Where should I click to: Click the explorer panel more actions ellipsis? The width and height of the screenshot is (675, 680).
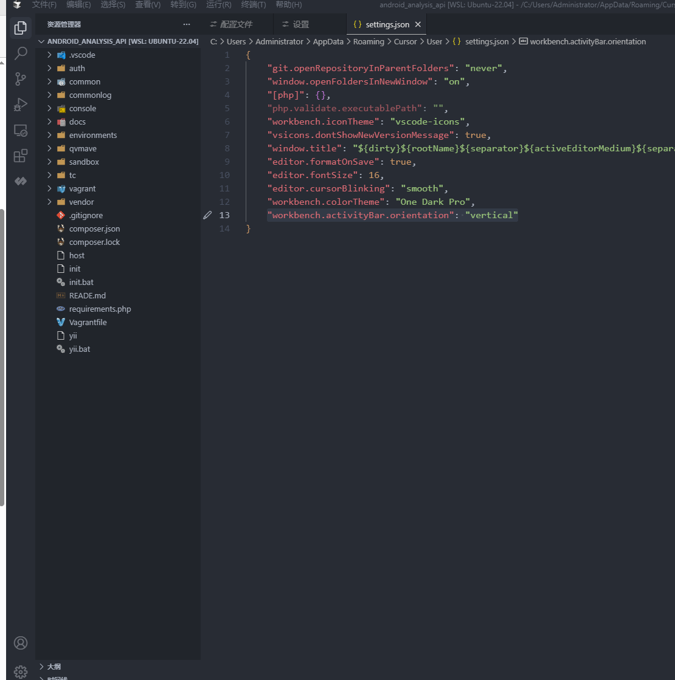(187, 24)
